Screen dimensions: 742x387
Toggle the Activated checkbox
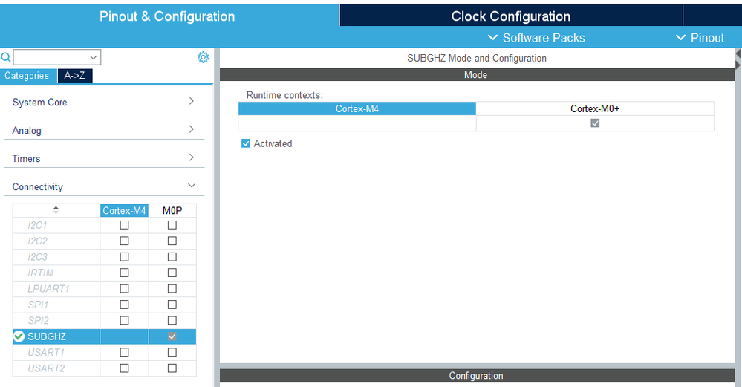(246, 143)
